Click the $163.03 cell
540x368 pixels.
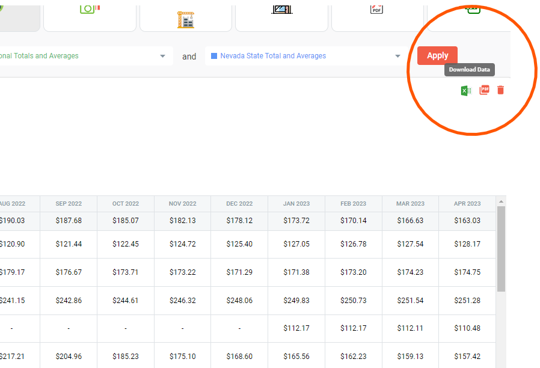tap(467, 221)
